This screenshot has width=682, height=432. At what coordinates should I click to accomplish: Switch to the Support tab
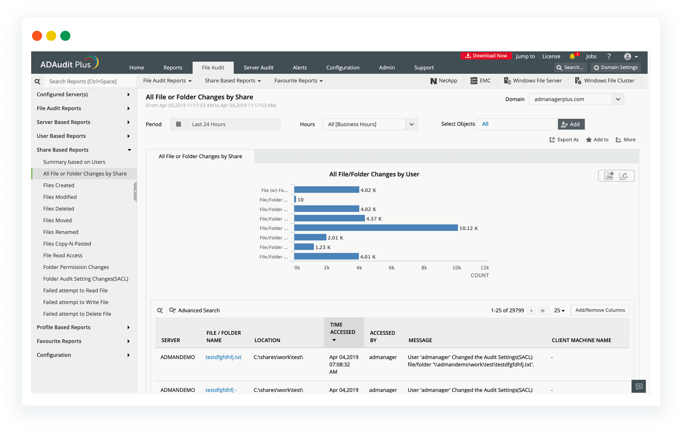(424, 68)
